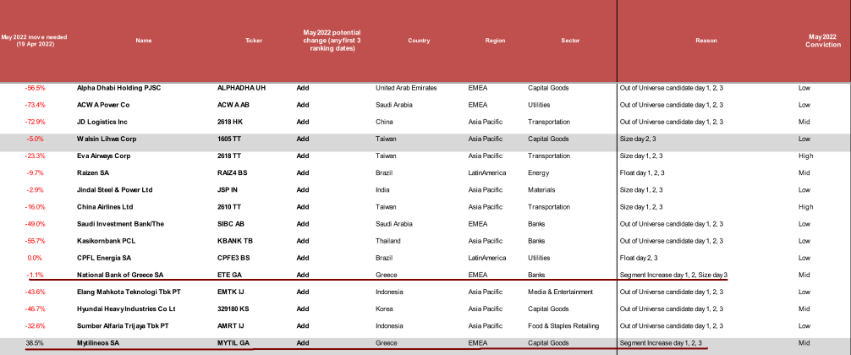
Task: Click the -5.0% move value
Action: (35, 139)
